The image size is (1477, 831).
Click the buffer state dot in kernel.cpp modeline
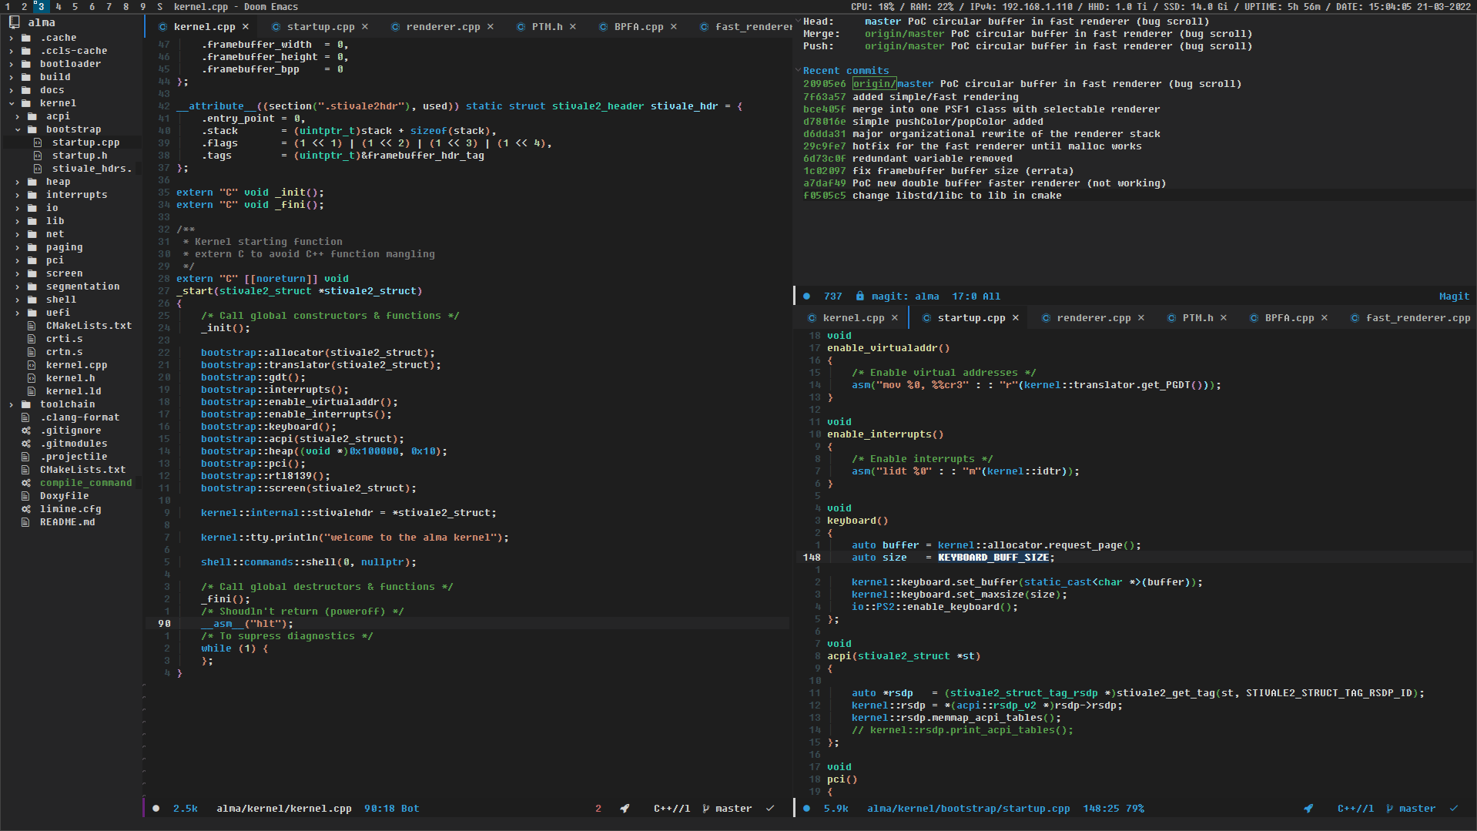click(156, 809)
